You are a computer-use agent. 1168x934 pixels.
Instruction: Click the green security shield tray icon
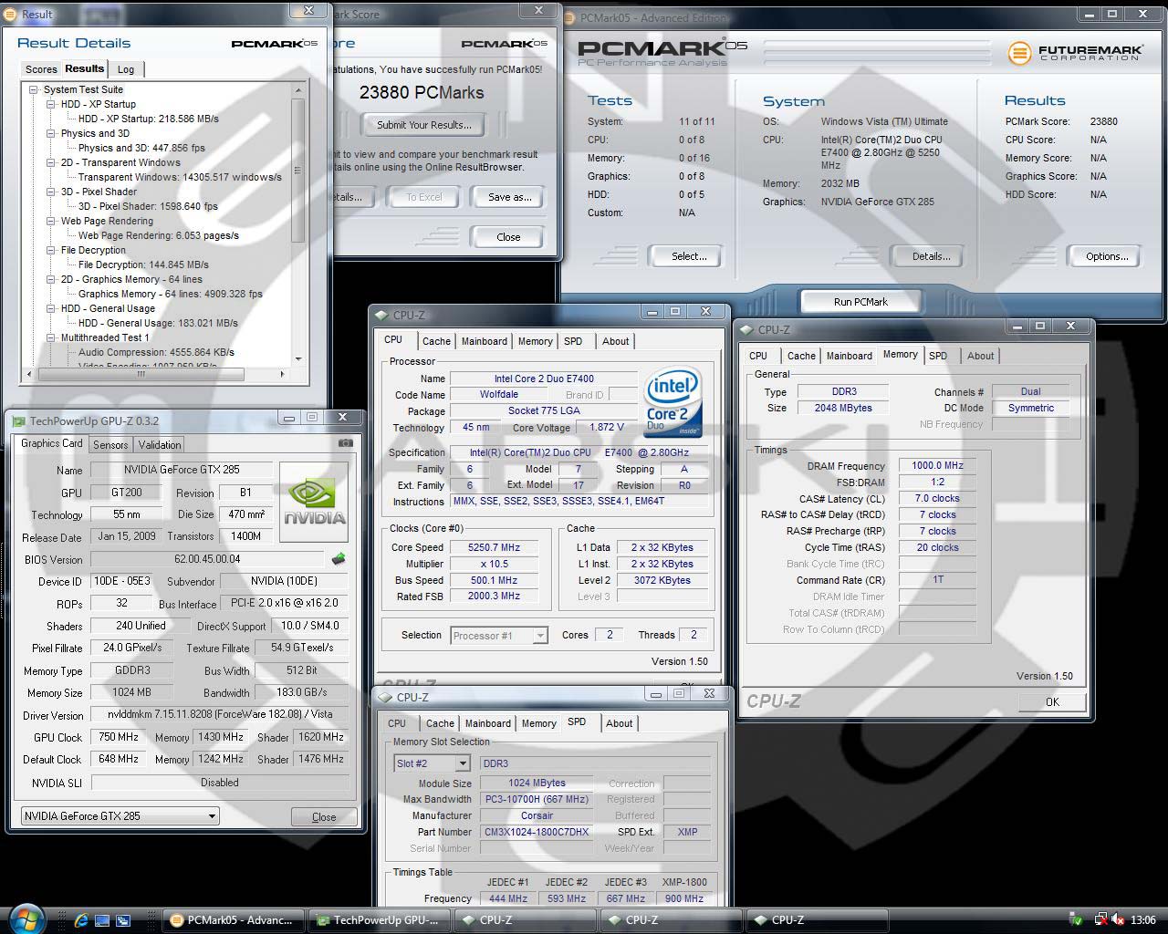click(x=1076, y=920)
